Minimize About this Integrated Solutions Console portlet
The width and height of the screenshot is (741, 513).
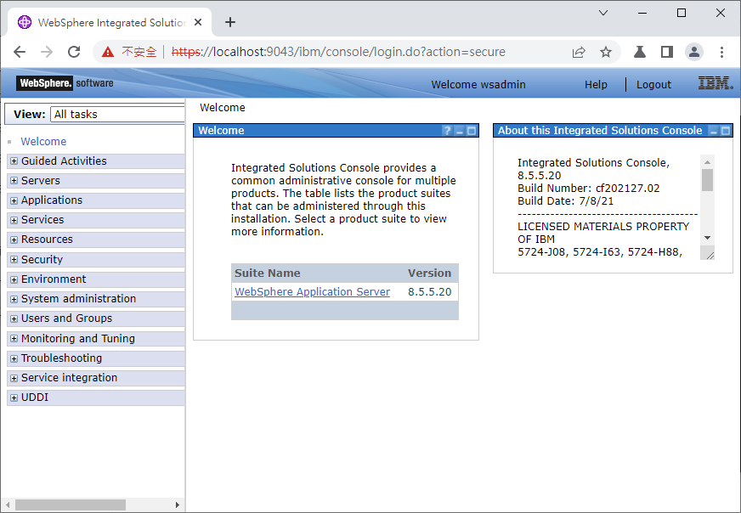coord(714,131)
